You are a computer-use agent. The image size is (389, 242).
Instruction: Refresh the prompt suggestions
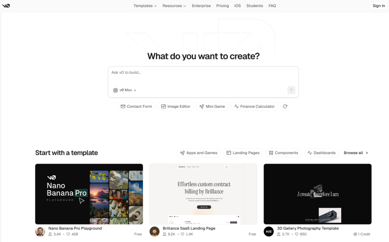[x=285, y=107]
